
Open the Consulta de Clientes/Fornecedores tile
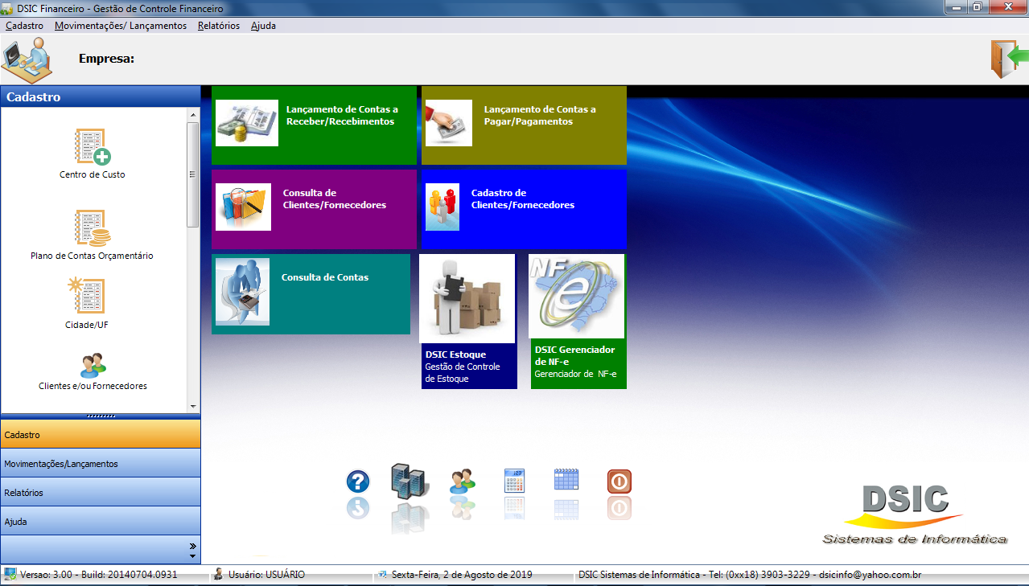click(314, 209)
